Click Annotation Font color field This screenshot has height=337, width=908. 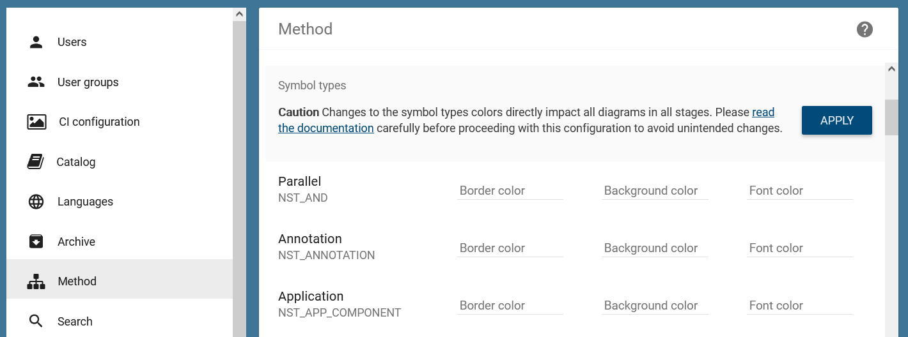coord(800,248)
